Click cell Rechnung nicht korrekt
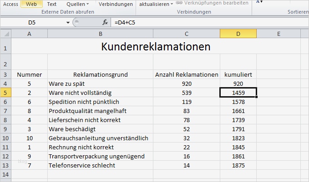309x182 pixels. click(100, 147)
